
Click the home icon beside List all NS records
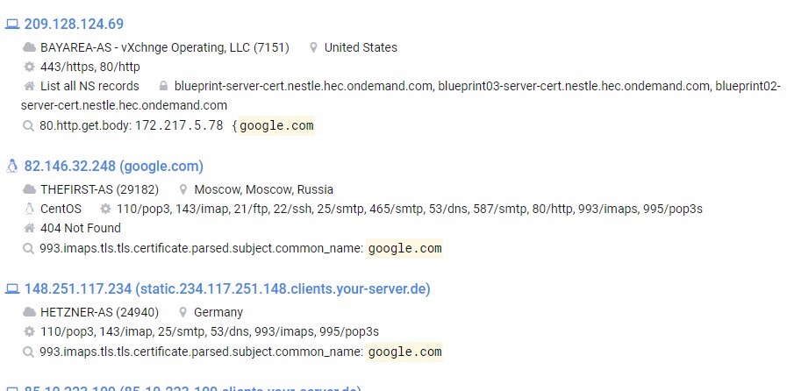pyautogui.click(x=30, y=86)
